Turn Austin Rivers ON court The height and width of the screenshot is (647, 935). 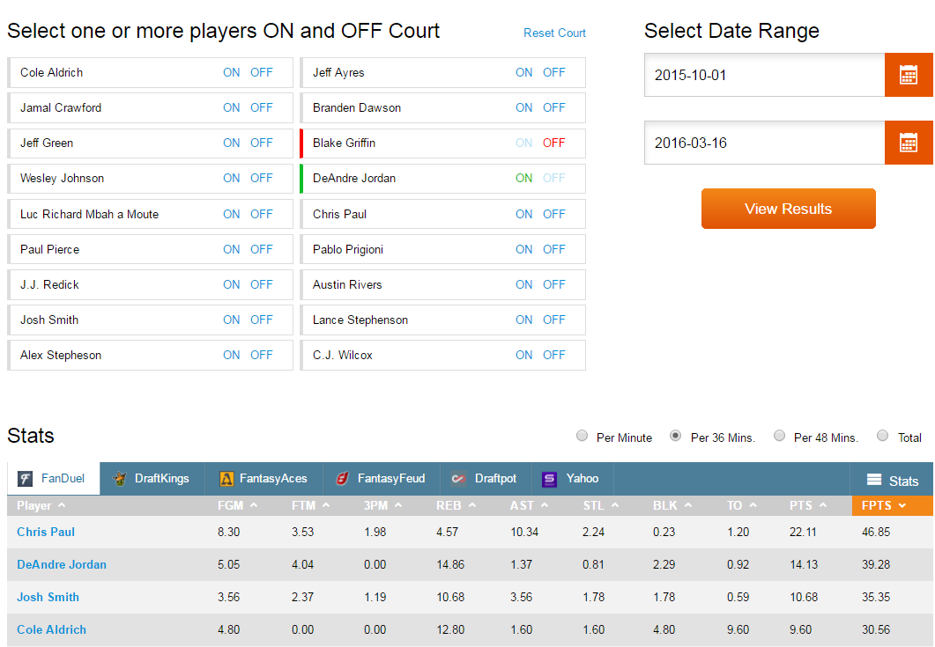tap(524, 285)
